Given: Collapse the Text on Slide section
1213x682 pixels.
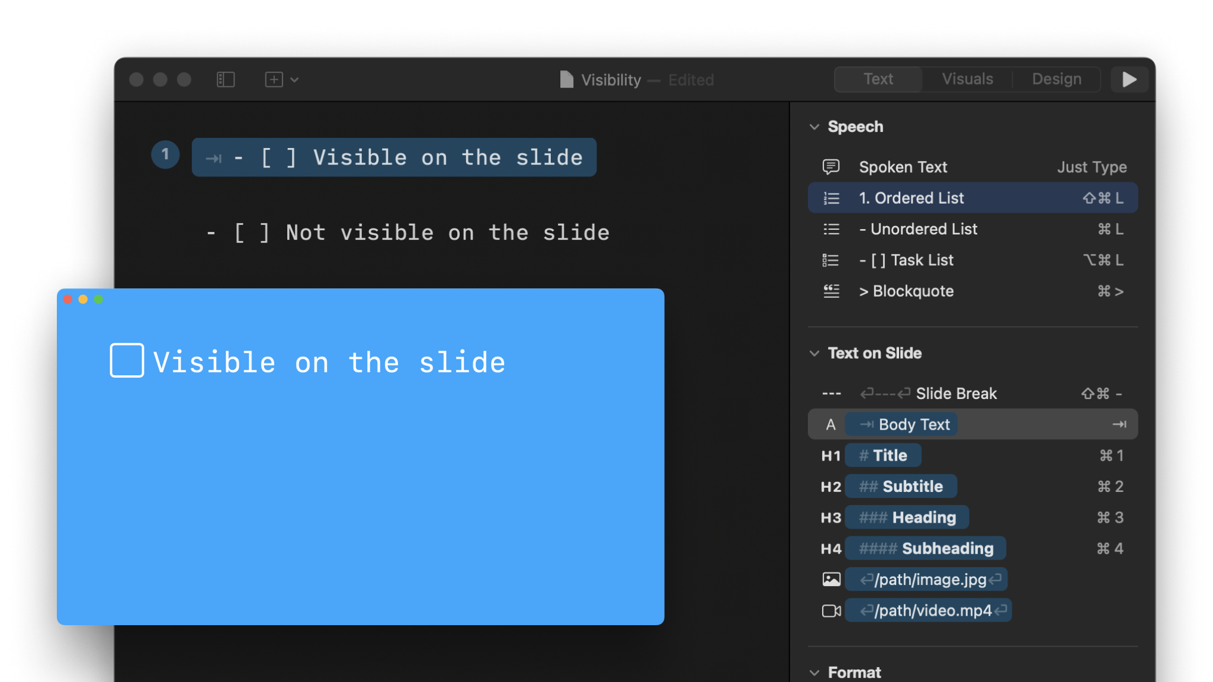Looking at the screenshot, I should [814, 353].
